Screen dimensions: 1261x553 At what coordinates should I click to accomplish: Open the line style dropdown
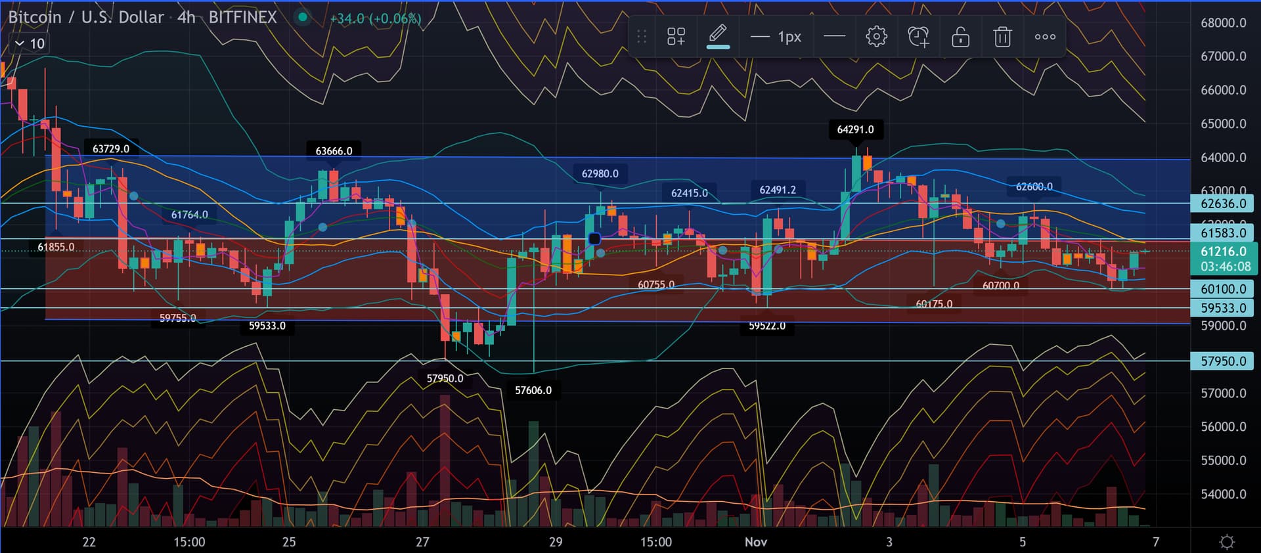834,37
